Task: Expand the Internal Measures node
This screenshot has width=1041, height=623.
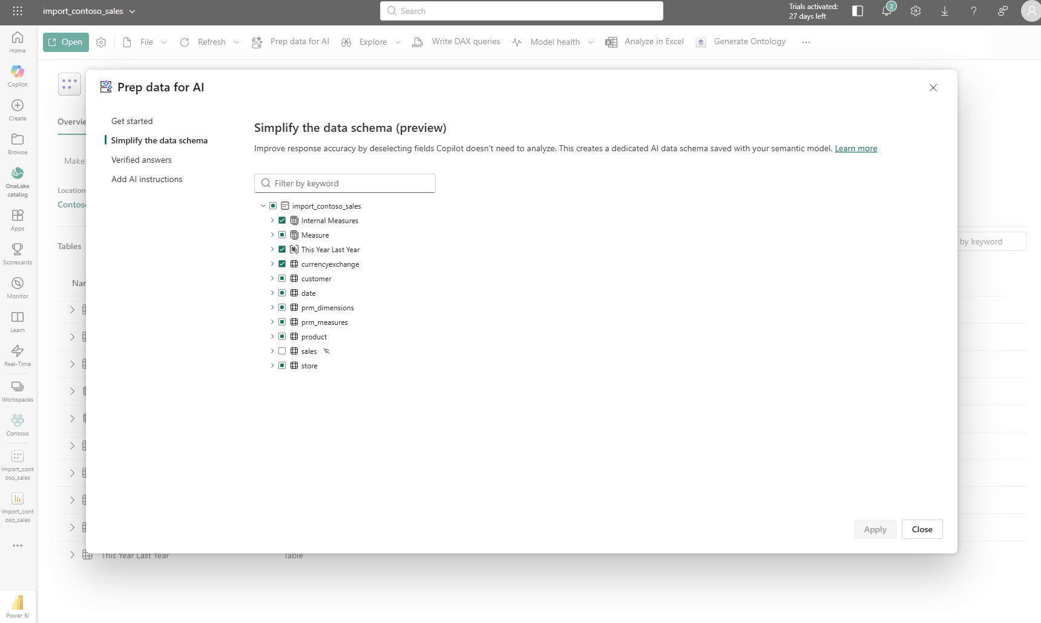Action: (x=272, y=220)
